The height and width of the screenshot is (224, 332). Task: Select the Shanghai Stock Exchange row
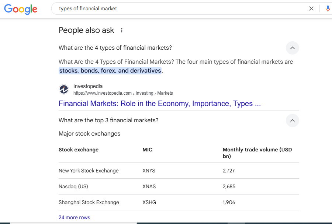click(179, 202)
